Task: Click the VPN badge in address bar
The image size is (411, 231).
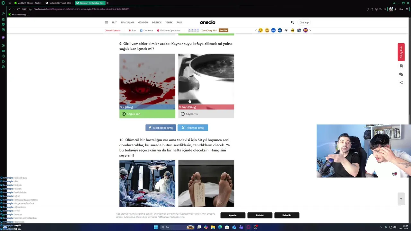Action: tap(25, 9)
